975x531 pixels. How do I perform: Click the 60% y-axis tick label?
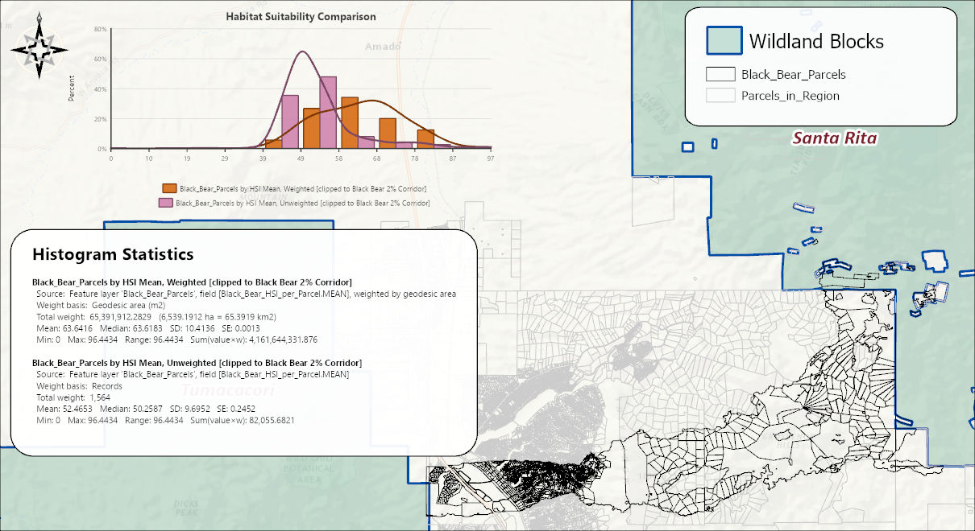pos(101,59)
